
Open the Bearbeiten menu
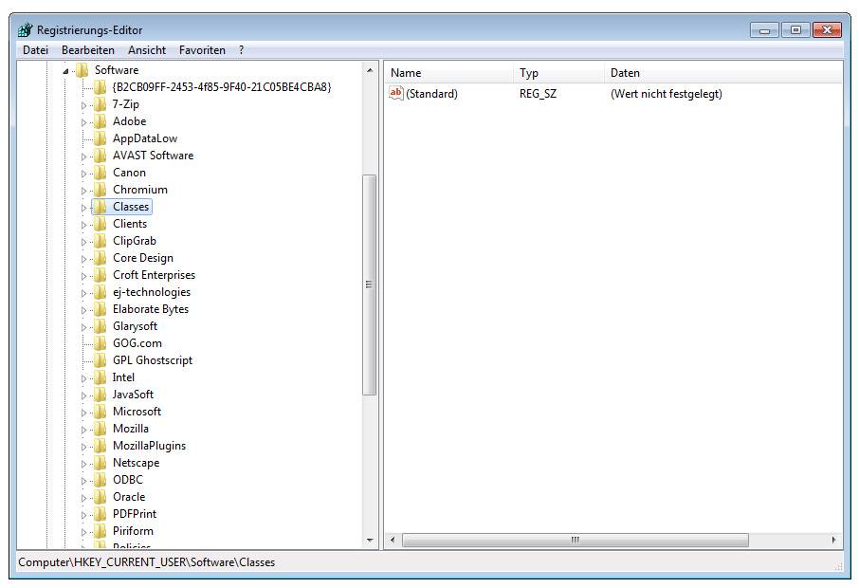point(88,50)
